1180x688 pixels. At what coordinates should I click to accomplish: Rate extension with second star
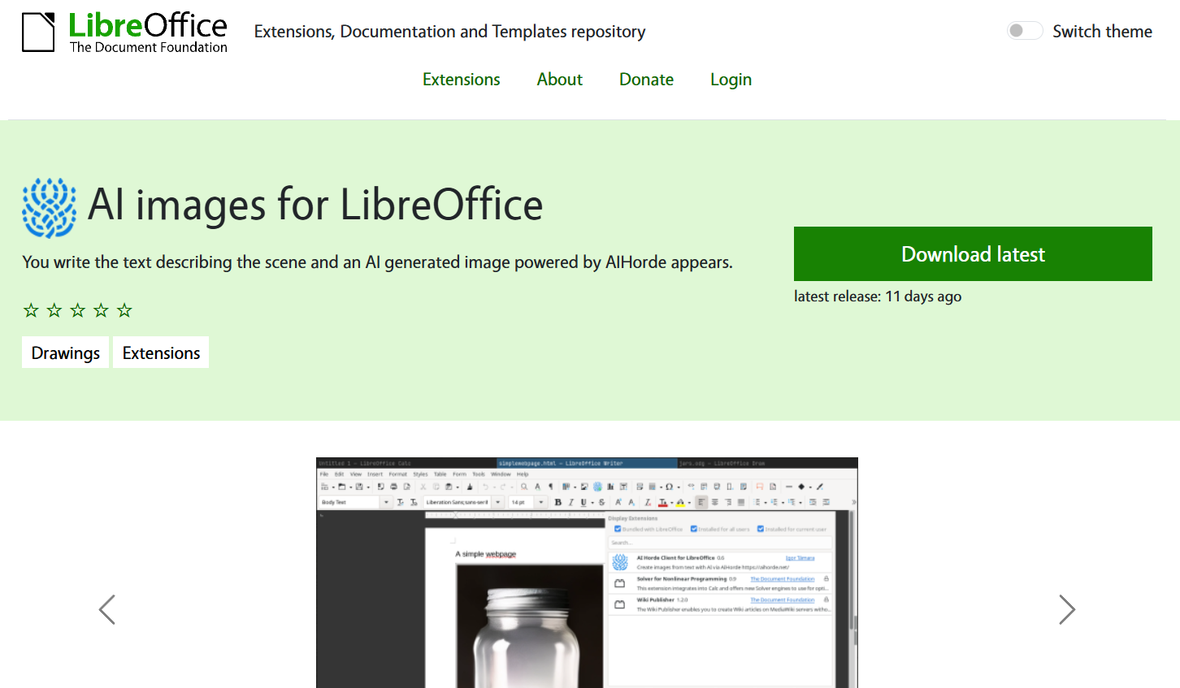(54, 310)
